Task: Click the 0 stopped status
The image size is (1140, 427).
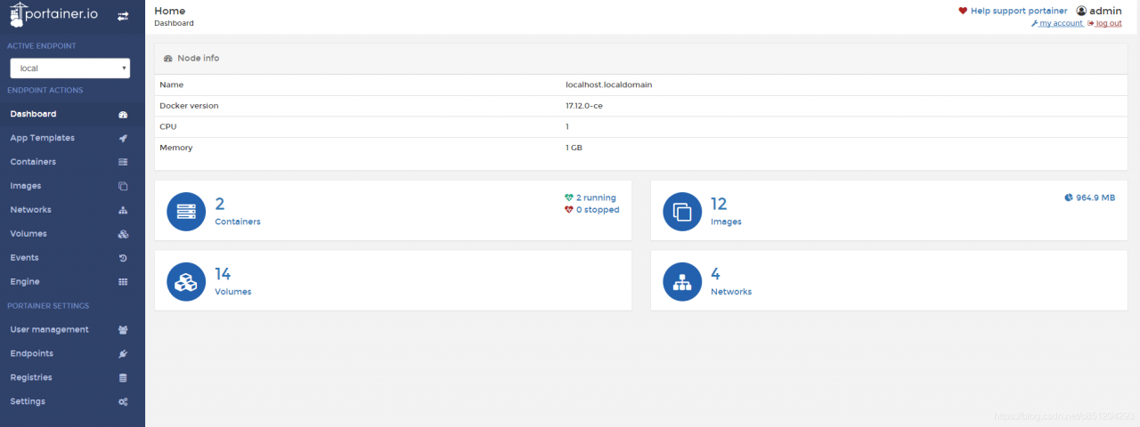Action: point(597,210)
